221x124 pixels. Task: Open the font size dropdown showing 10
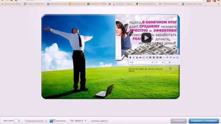[159, 62]
